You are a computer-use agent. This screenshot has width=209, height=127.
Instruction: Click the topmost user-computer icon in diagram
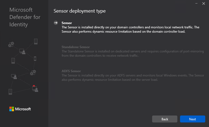click(x=22, y=51)
